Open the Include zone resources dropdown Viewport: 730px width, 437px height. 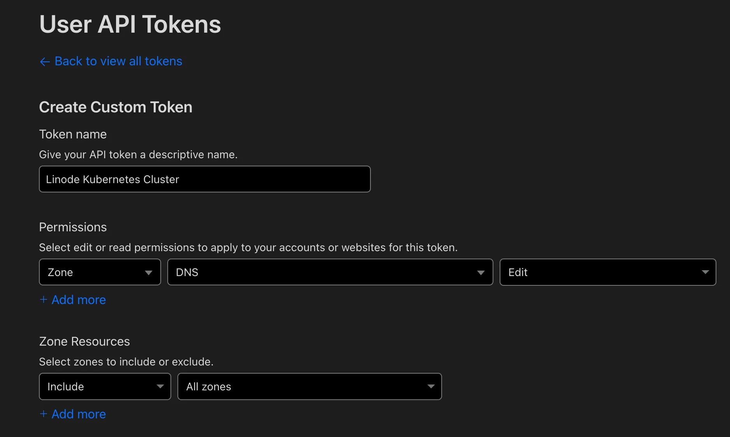coord(105,386)
